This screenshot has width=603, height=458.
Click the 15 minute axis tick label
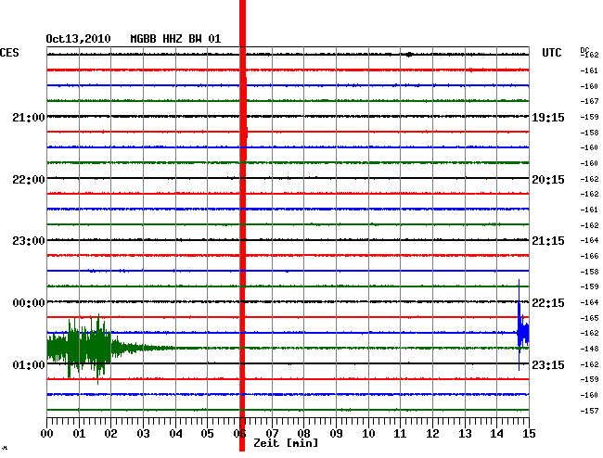(x=529, y=434)
